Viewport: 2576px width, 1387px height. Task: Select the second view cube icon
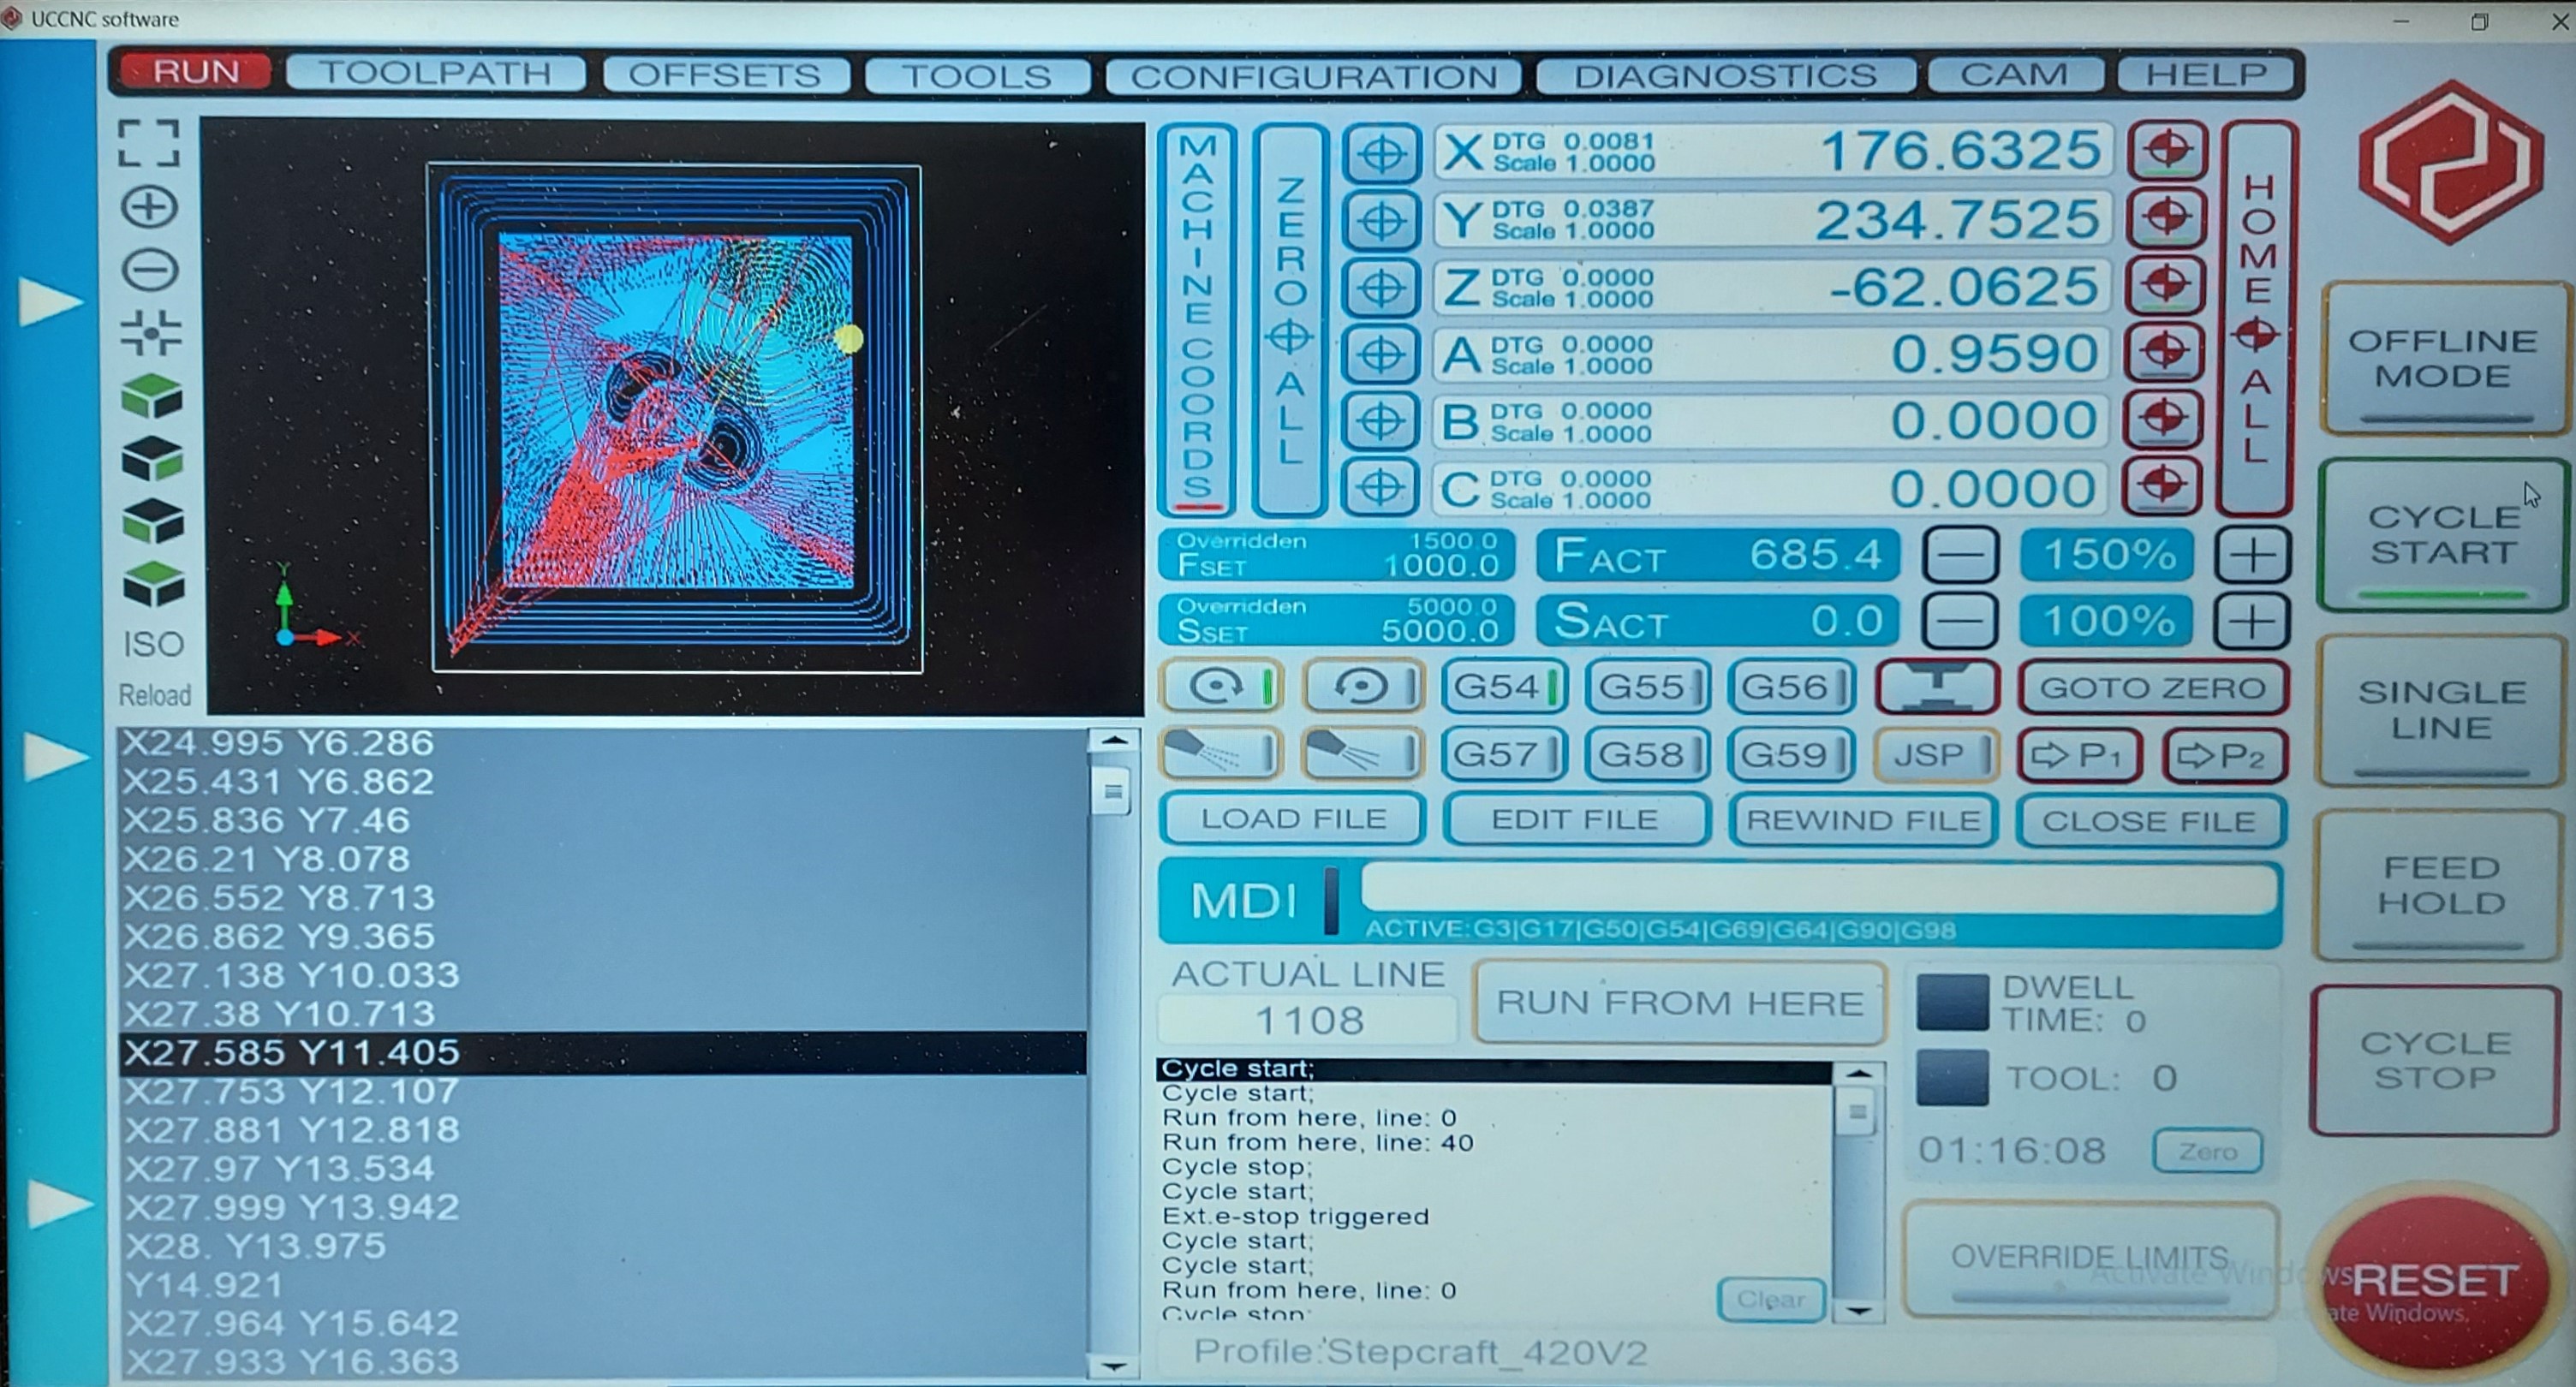coord(152,459)
